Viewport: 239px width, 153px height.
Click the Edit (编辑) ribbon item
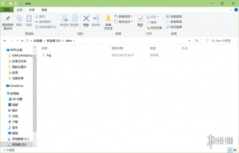coord(151,22)
